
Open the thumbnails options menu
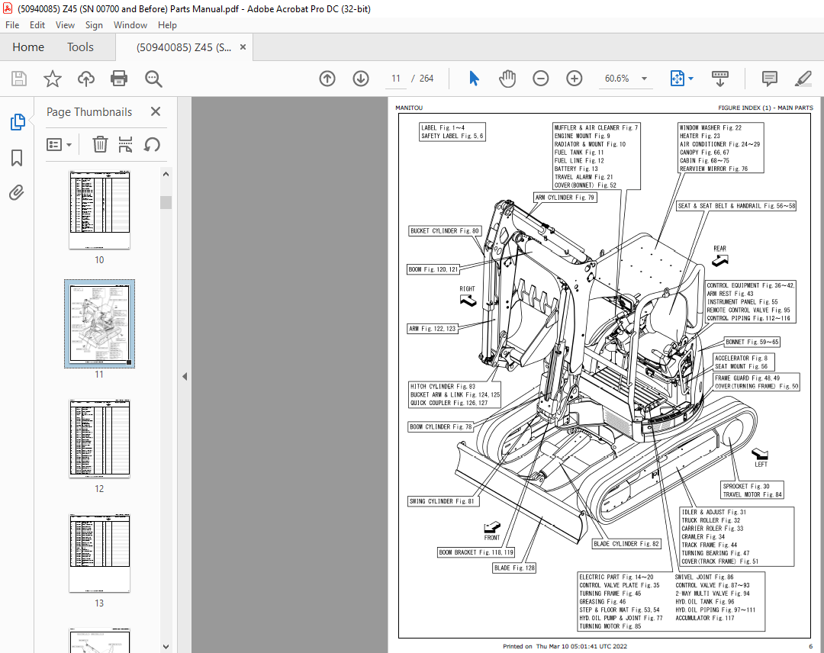click(59, 144)
